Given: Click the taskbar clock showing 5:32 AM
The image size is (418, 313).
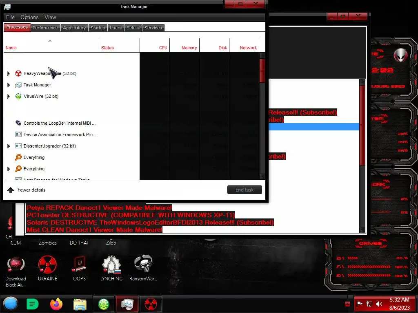Looking at the screenshot, I should click(x=399, y=304).
